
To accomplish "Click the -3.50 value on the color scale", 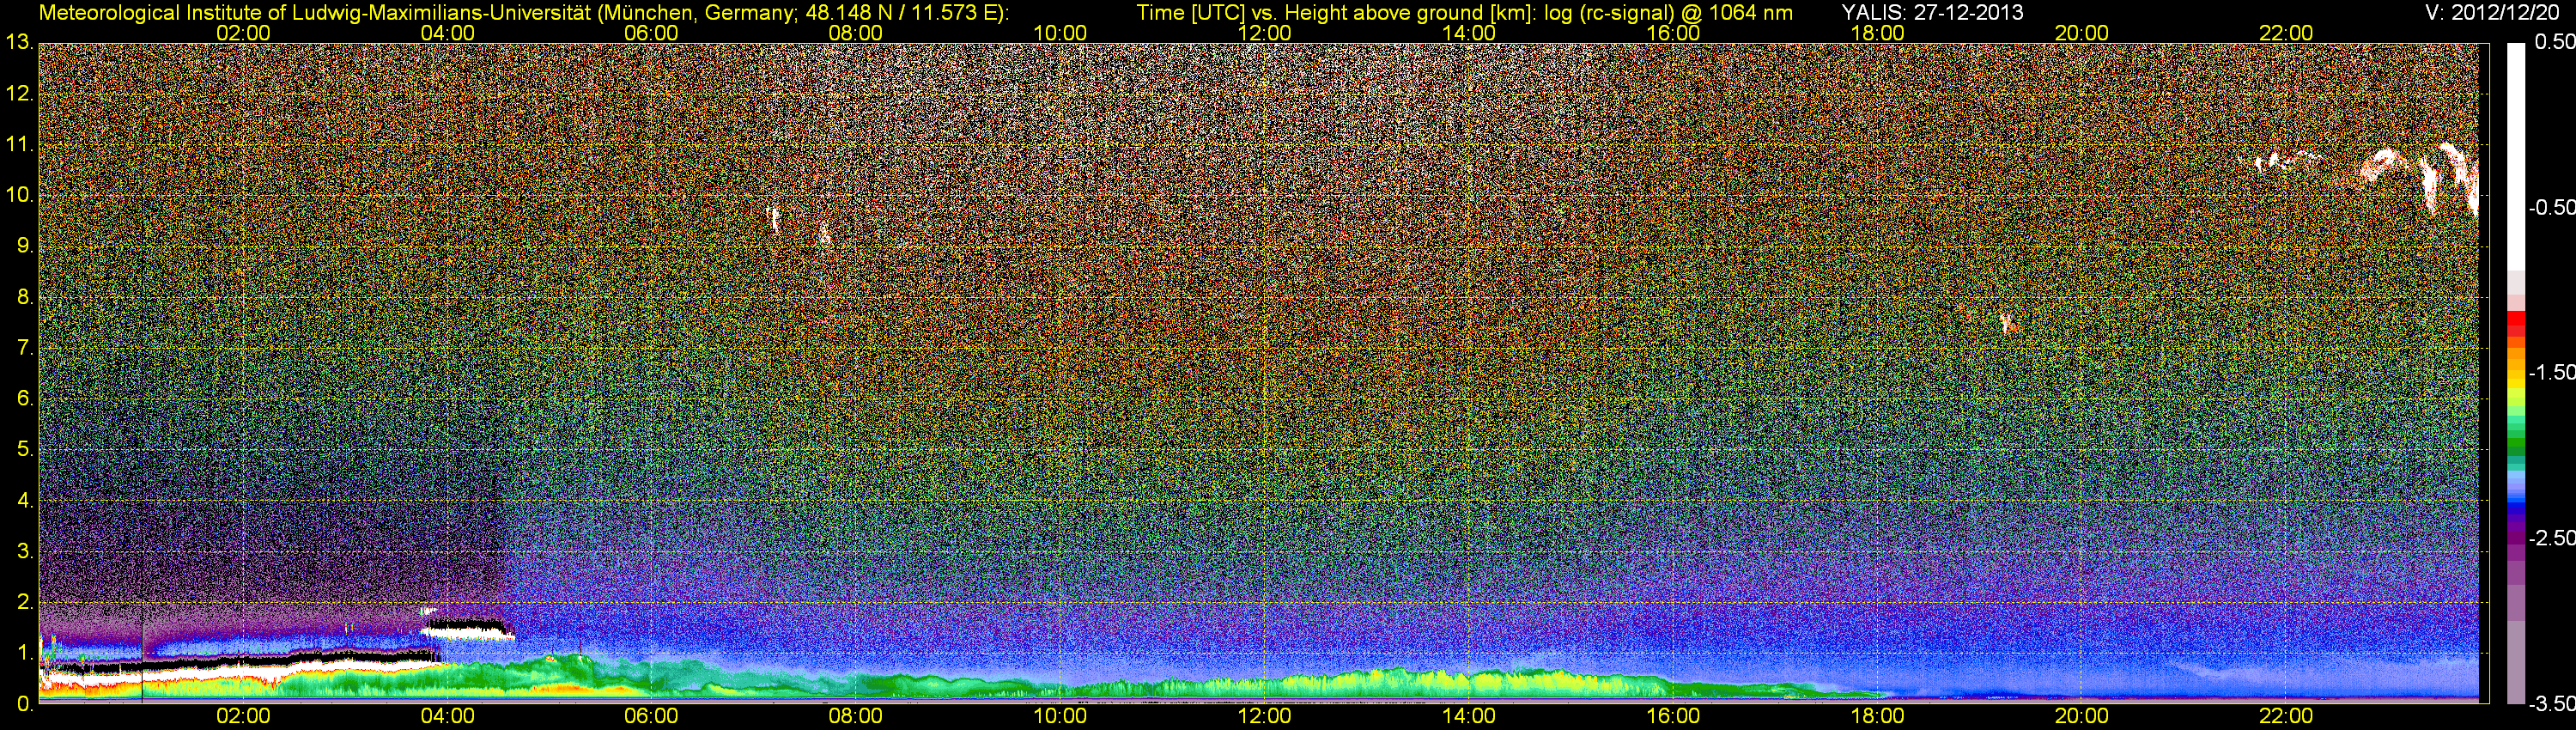I will tap(2551, 703).
